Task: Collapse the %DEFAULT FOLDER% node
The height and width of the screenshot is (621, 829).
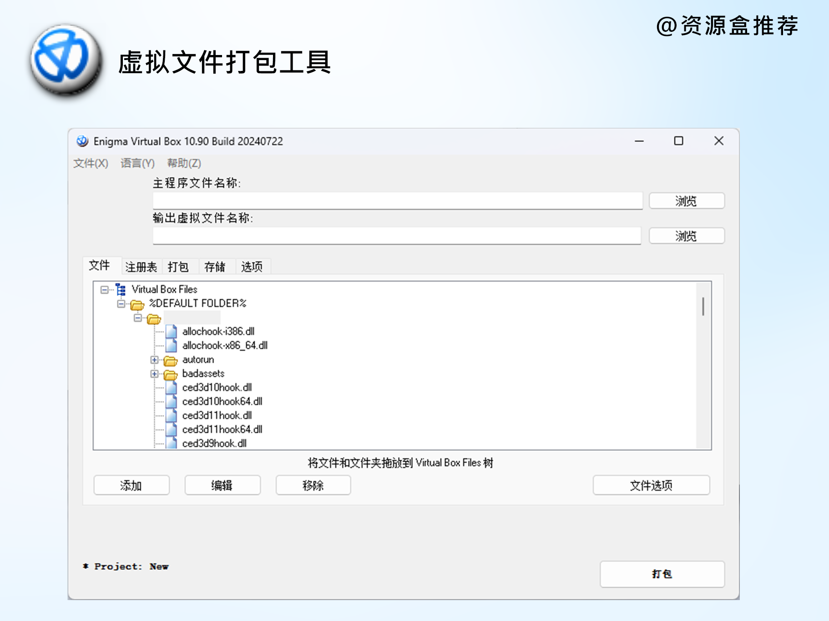Action: pos(121,304)
